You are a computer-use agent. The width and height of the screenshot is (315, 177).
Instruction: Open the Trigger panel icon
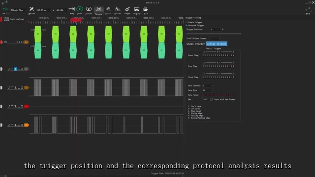(98, 9)
